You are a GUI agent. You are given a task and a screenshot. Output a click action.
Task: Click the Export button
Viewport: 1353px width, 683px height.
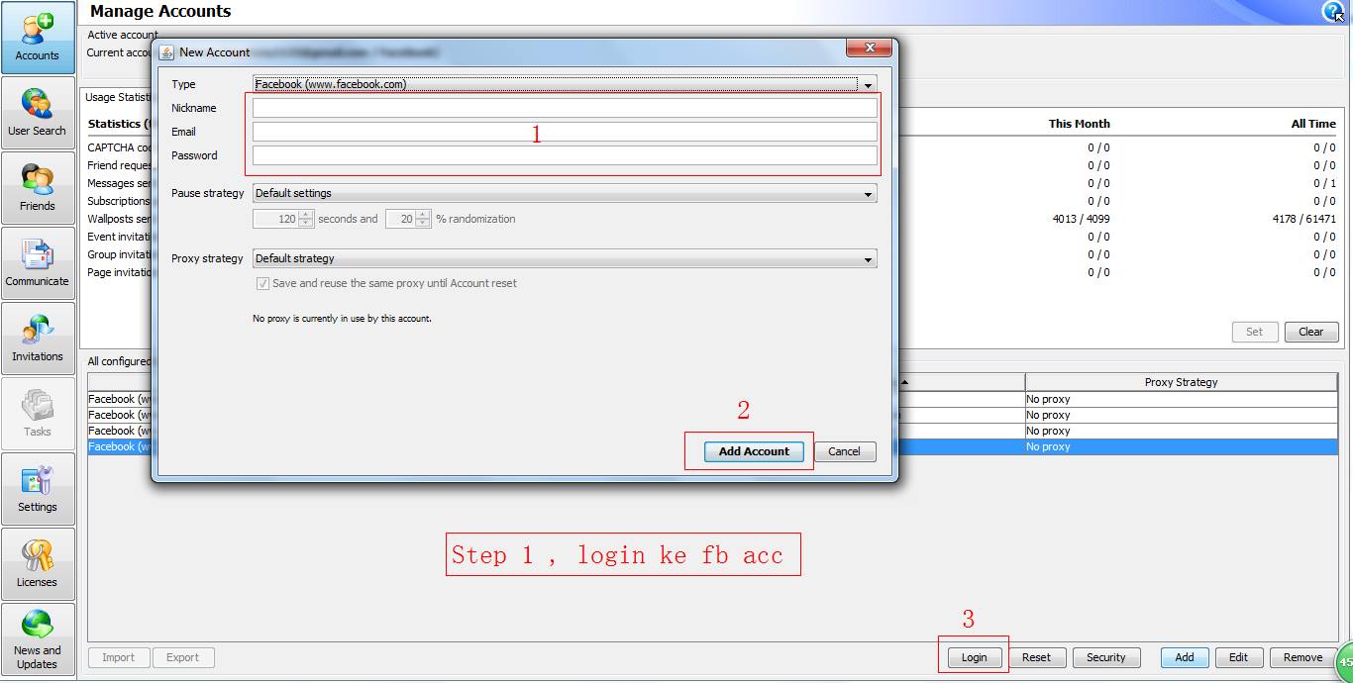(182, 657)
